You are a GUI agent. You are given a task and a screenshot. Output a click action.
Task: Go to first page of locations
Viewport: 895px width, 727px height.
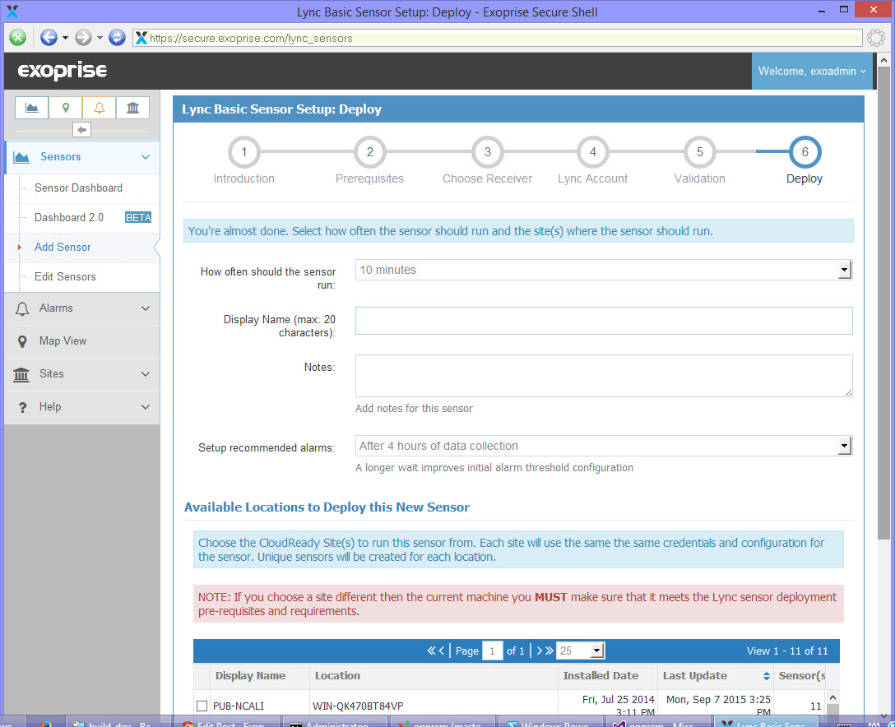pos(432,651)
